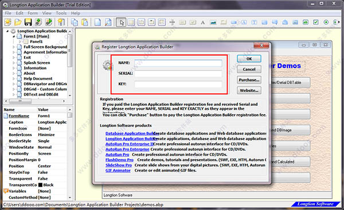Show more toolbar components overflow arrow
Viewport: 344px width, 210px height.
pyautogui.click(x=339, y=22)
